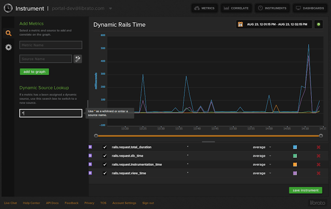The height and width of the screenshot is (209, 331).
Task: Click the magic wand icon beside Source Name
Action: coord(78,59)
